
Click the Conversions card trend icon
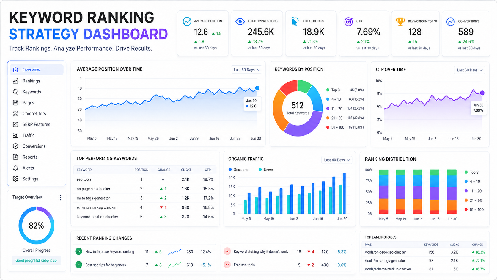pyautogui.click(x=451, y=21)
